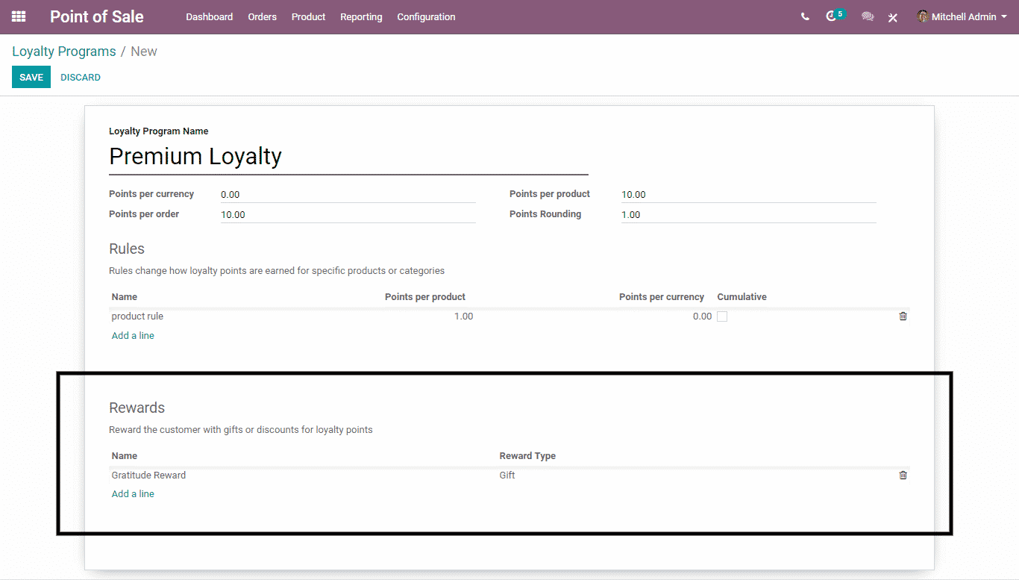Viewport: 1019px width, 580px height.
Task: Click the Points per product field
Action: 748,194
